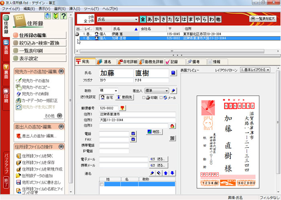281x200 pixels.
Task: Open the map with 地図 button
Action: point(155,131)
